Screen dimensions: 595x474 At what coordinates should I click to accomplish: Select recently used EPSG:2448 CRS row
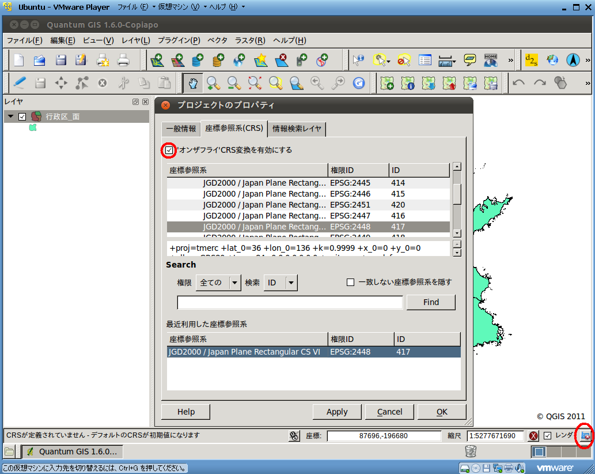[x=314, y=352]
